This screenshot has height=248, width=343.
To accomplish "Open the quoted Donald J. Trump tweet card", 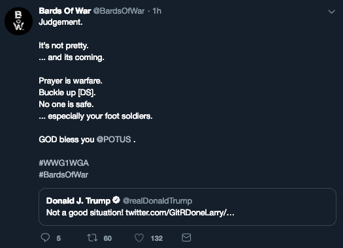I will coord(188,207).
